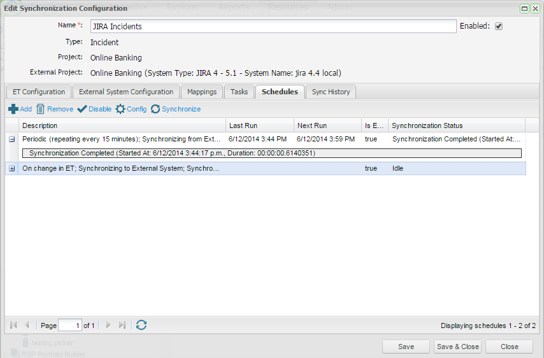The height and width of the screenshot is (358, 544).
Task: Sort by the Last Run column header
Action: pos(259,125)
